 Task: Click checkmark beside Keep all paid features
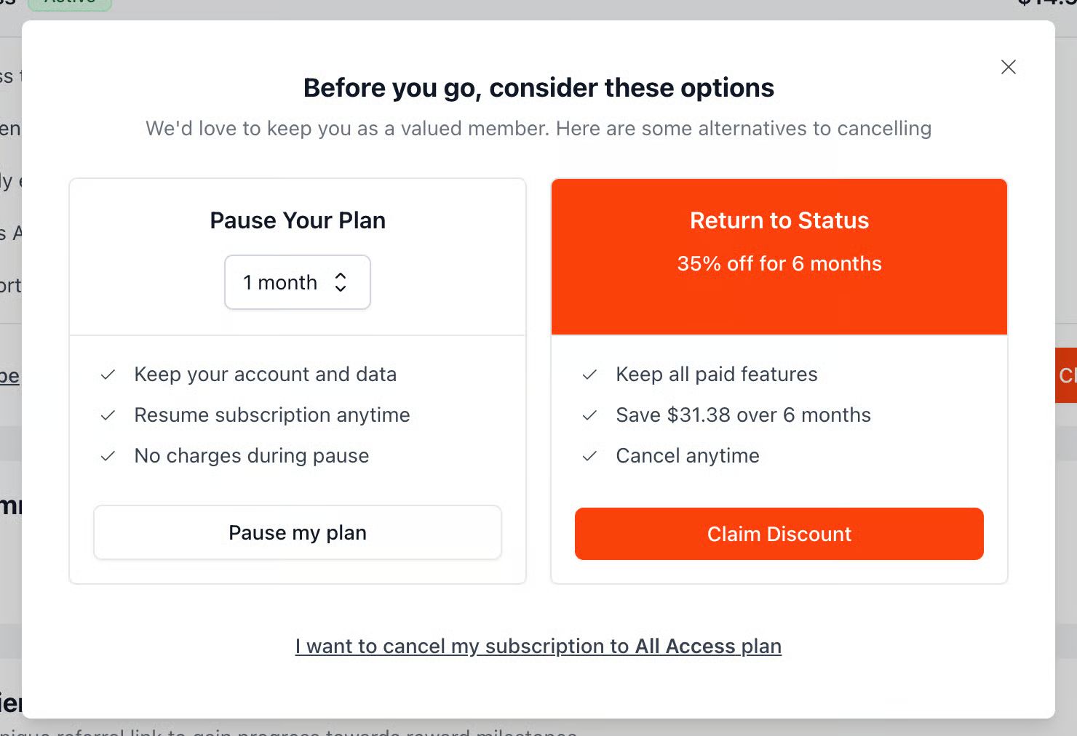[x=589, y=375]
